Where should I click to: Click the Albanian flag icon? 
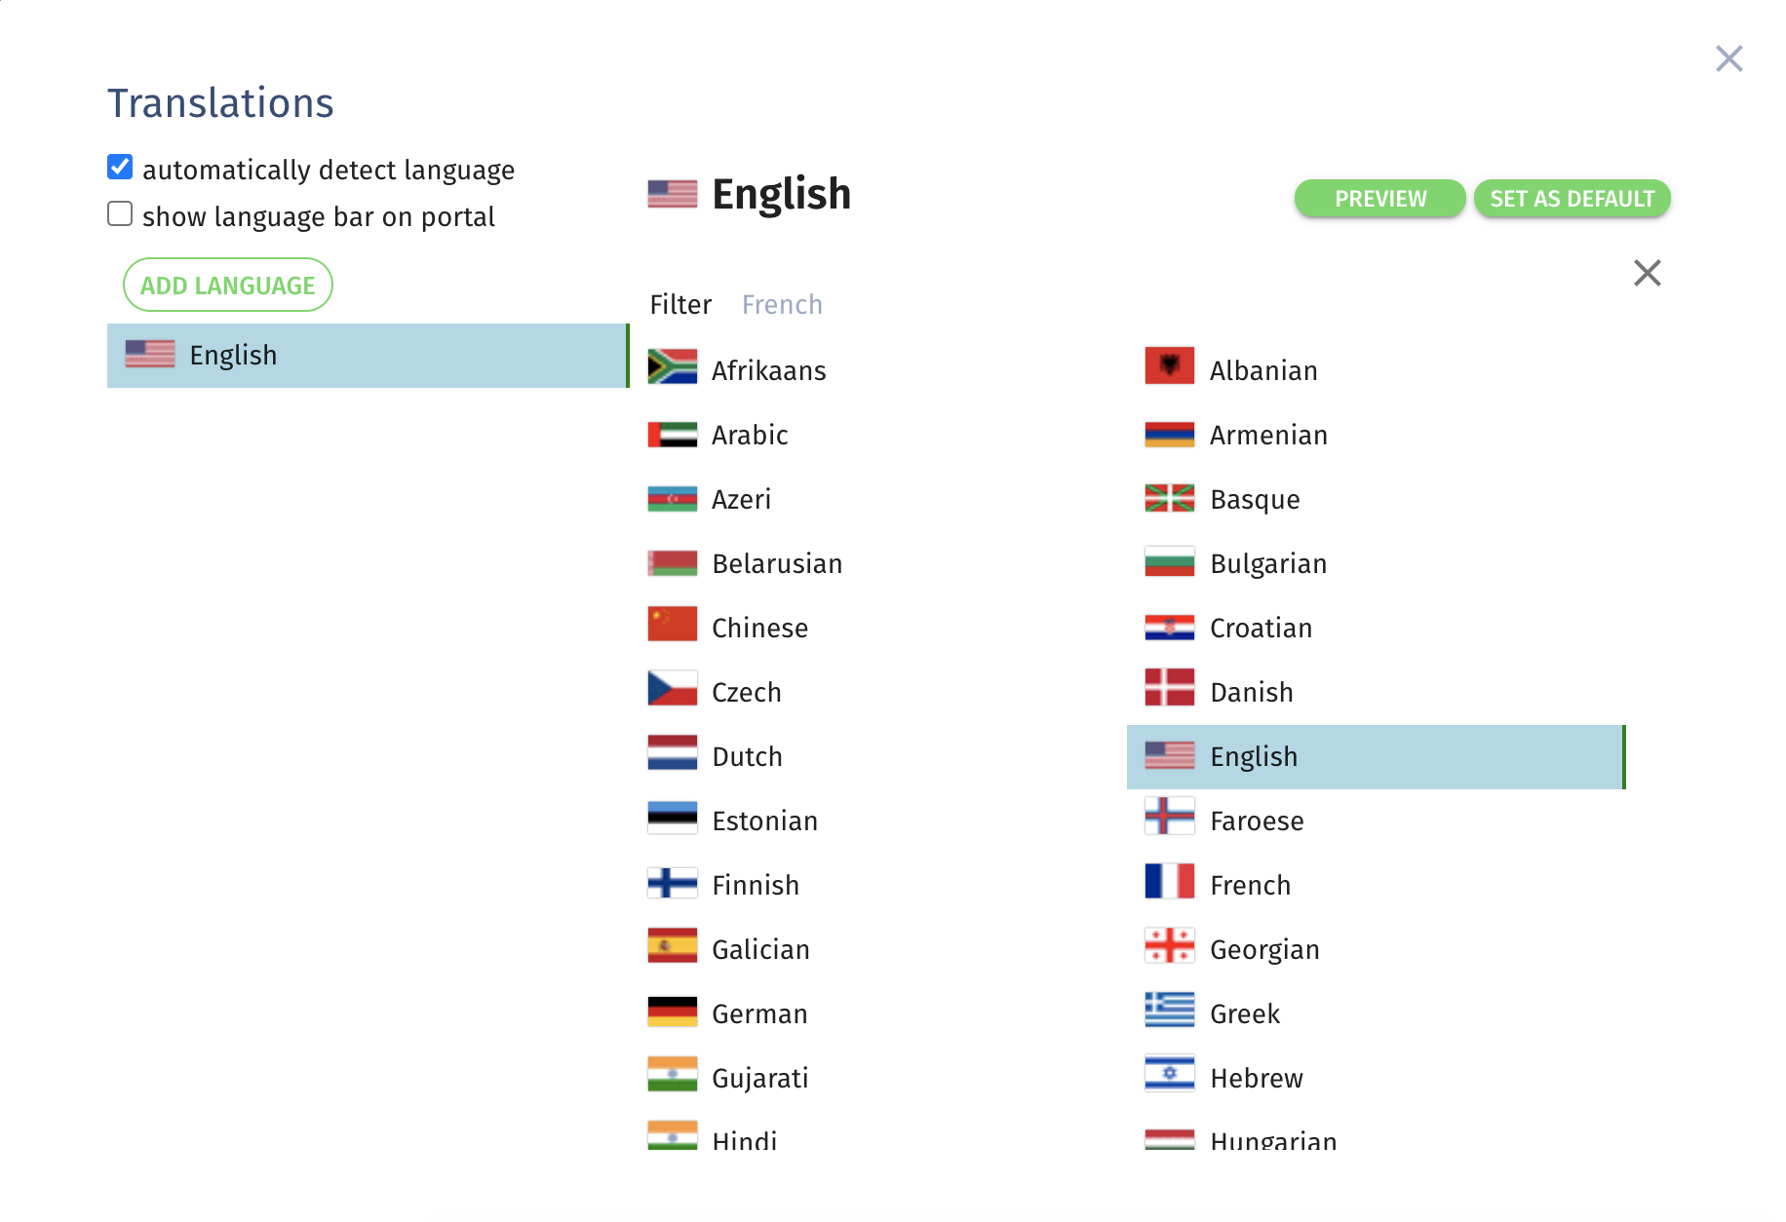point(1170,366)
